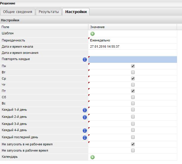This screenshot has width=182, height=164.
Task: Edit the Дата и время начала value
Action: (x=132, y=46)
